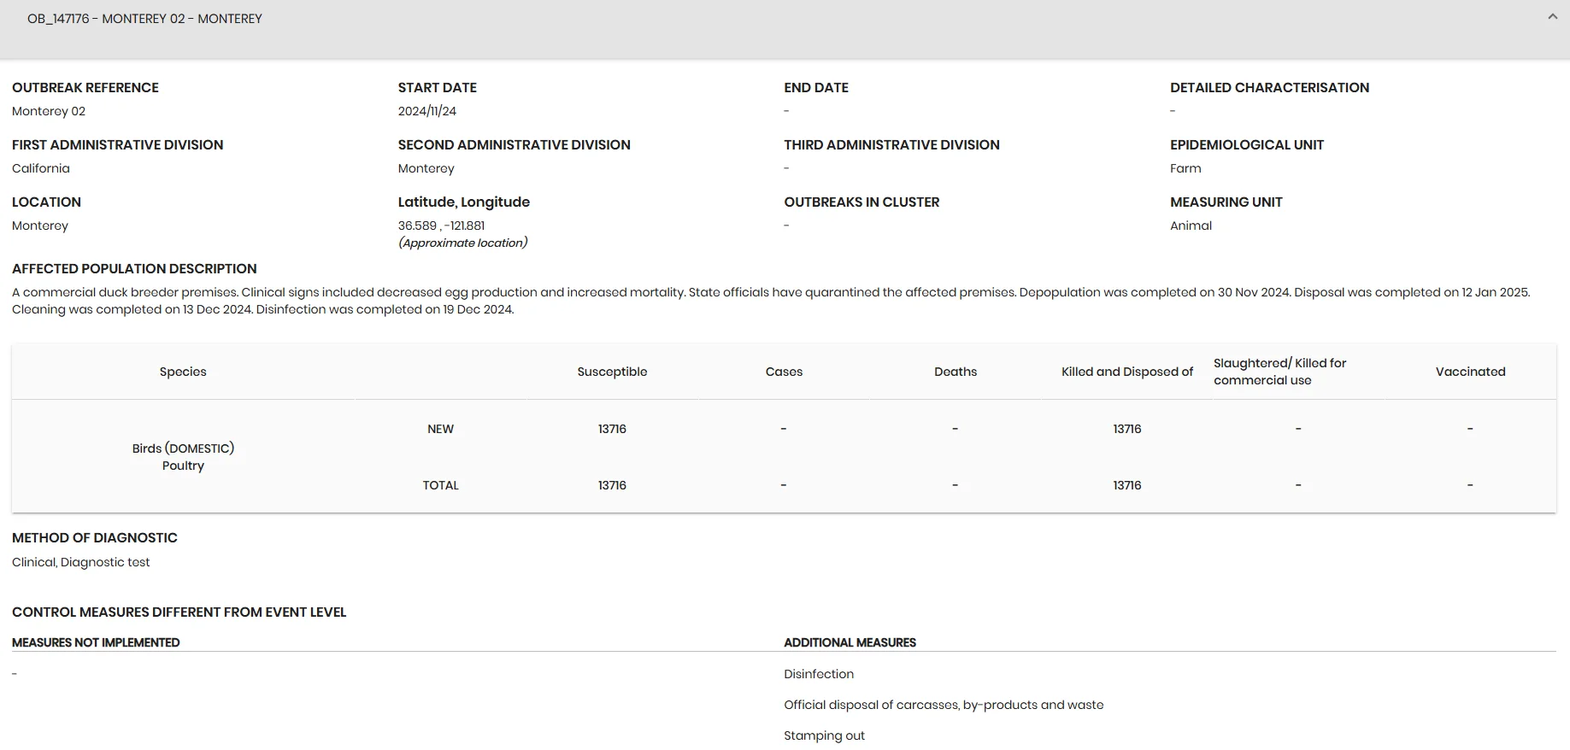The height and width of the screenshot is (750, 1570).
Task: Click the Birds (DOMESTIC) Poultry species cell
Action: [x=183, y=457]
